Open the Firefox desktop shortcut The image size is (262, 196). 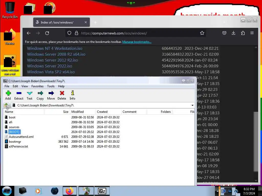10,37
